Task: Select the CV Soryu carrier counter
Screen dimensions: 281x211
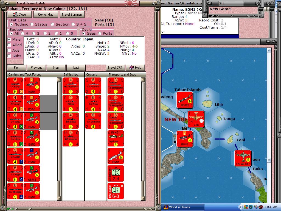Action: click(15, 121)
